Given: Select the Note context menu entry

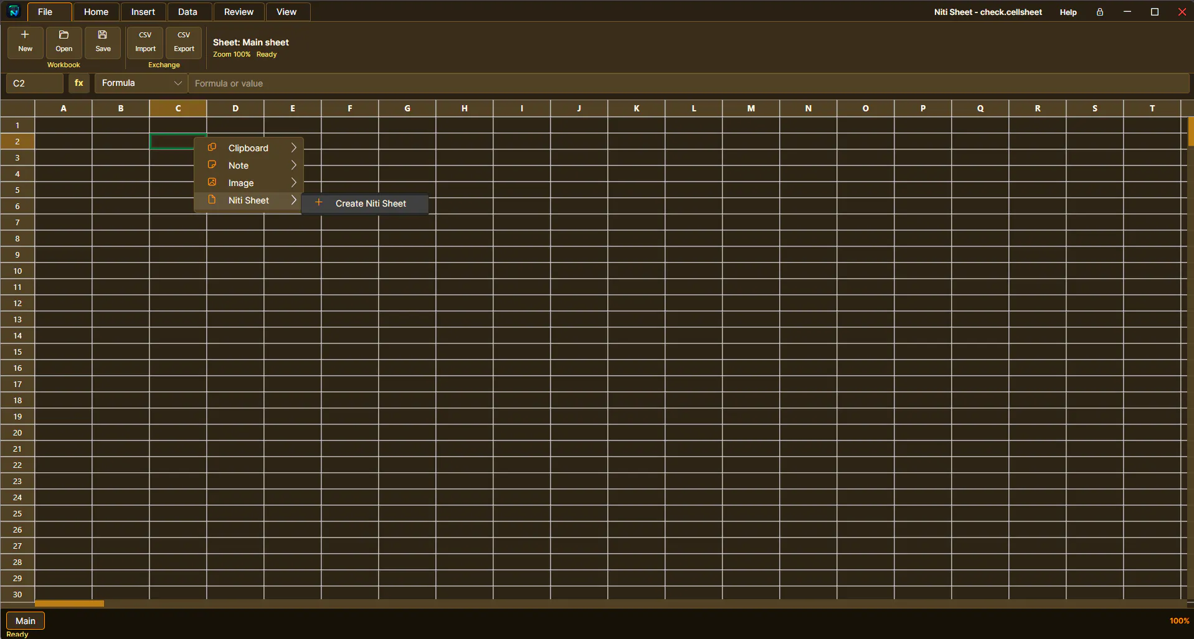Looking at the screenshot, I should 249,166.
